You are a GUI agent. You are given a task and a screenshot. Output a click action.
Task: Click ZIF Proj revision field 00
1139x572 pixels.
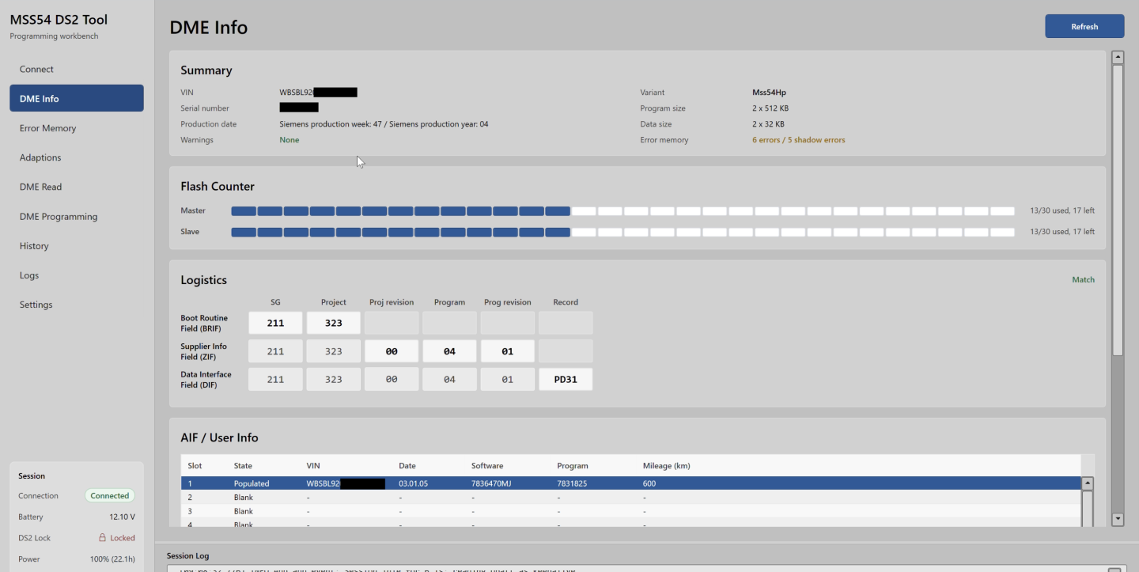pyautogui.click(x=392, y=351)
